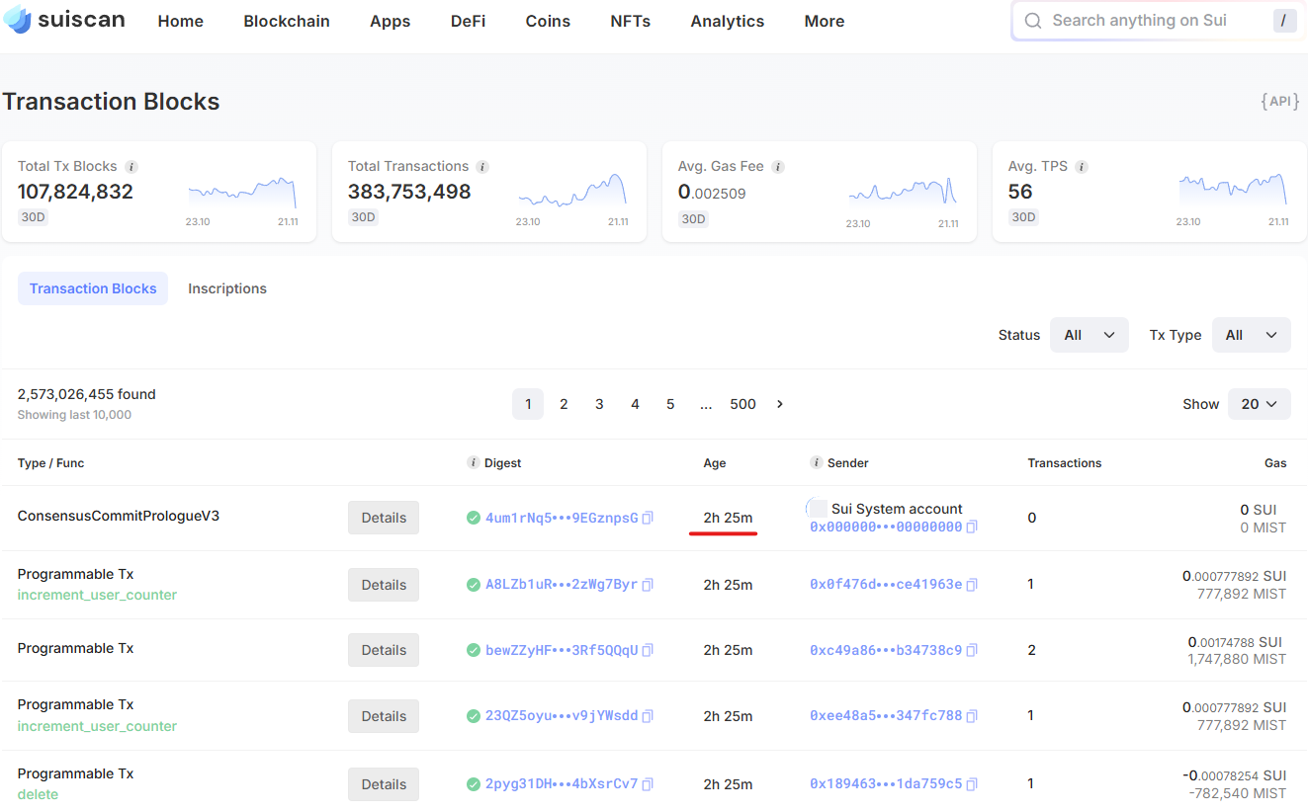Open Details for ConsensusCommitPrologueV3 row
The height and width of the screenshot is (812, 1308).
(x=384, y=518)
